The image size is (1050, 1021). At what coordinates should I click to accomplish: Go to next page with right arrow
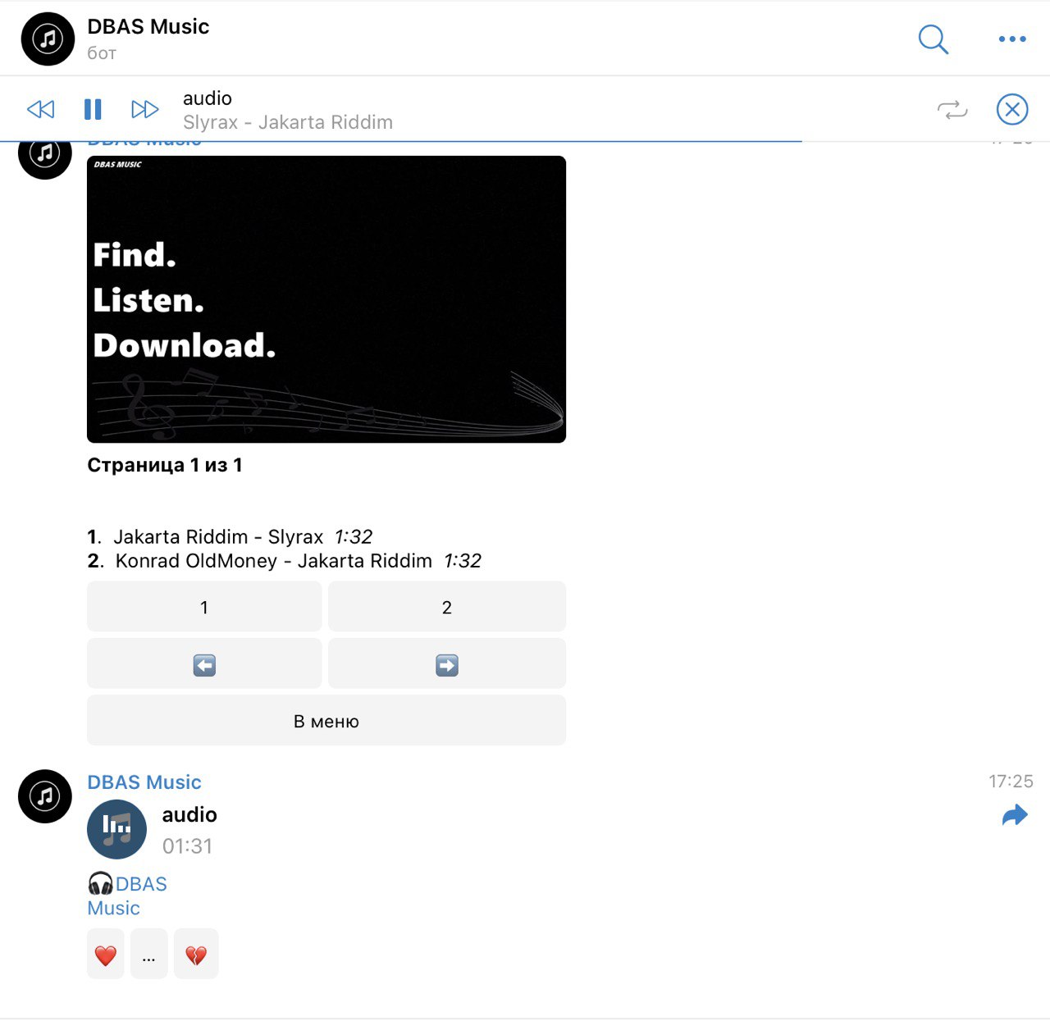pyautogui.click(x=447, y=664)
